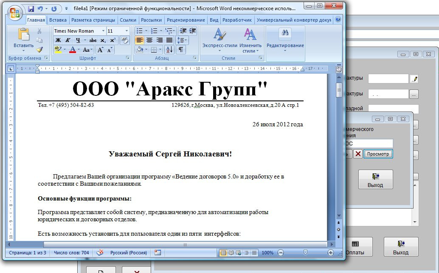Align the text right
This screenshot has width=439, height=273.
160,40
